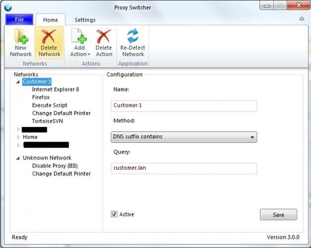Click the Save button
Viewport: 311px width, 248px height.
pyautogui.click(x=278, y=214)
